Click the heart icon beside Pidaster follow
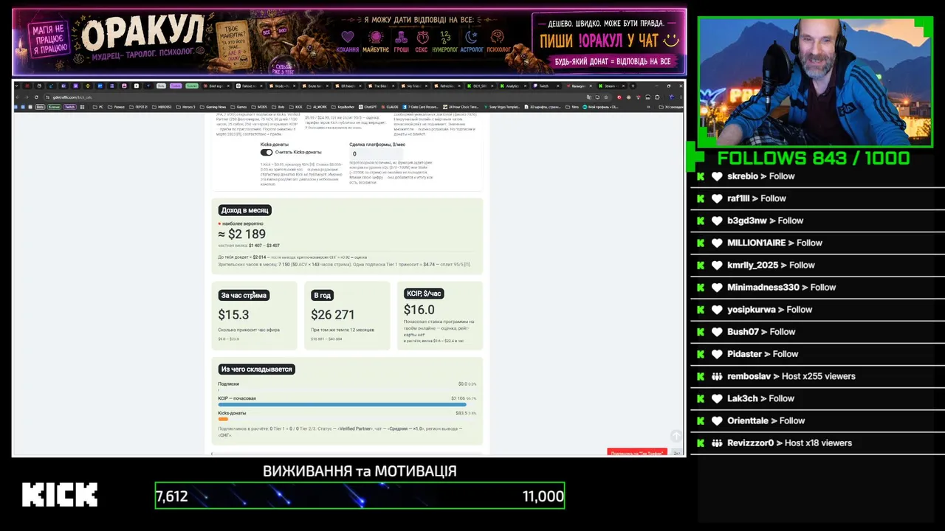 point(717,354)
